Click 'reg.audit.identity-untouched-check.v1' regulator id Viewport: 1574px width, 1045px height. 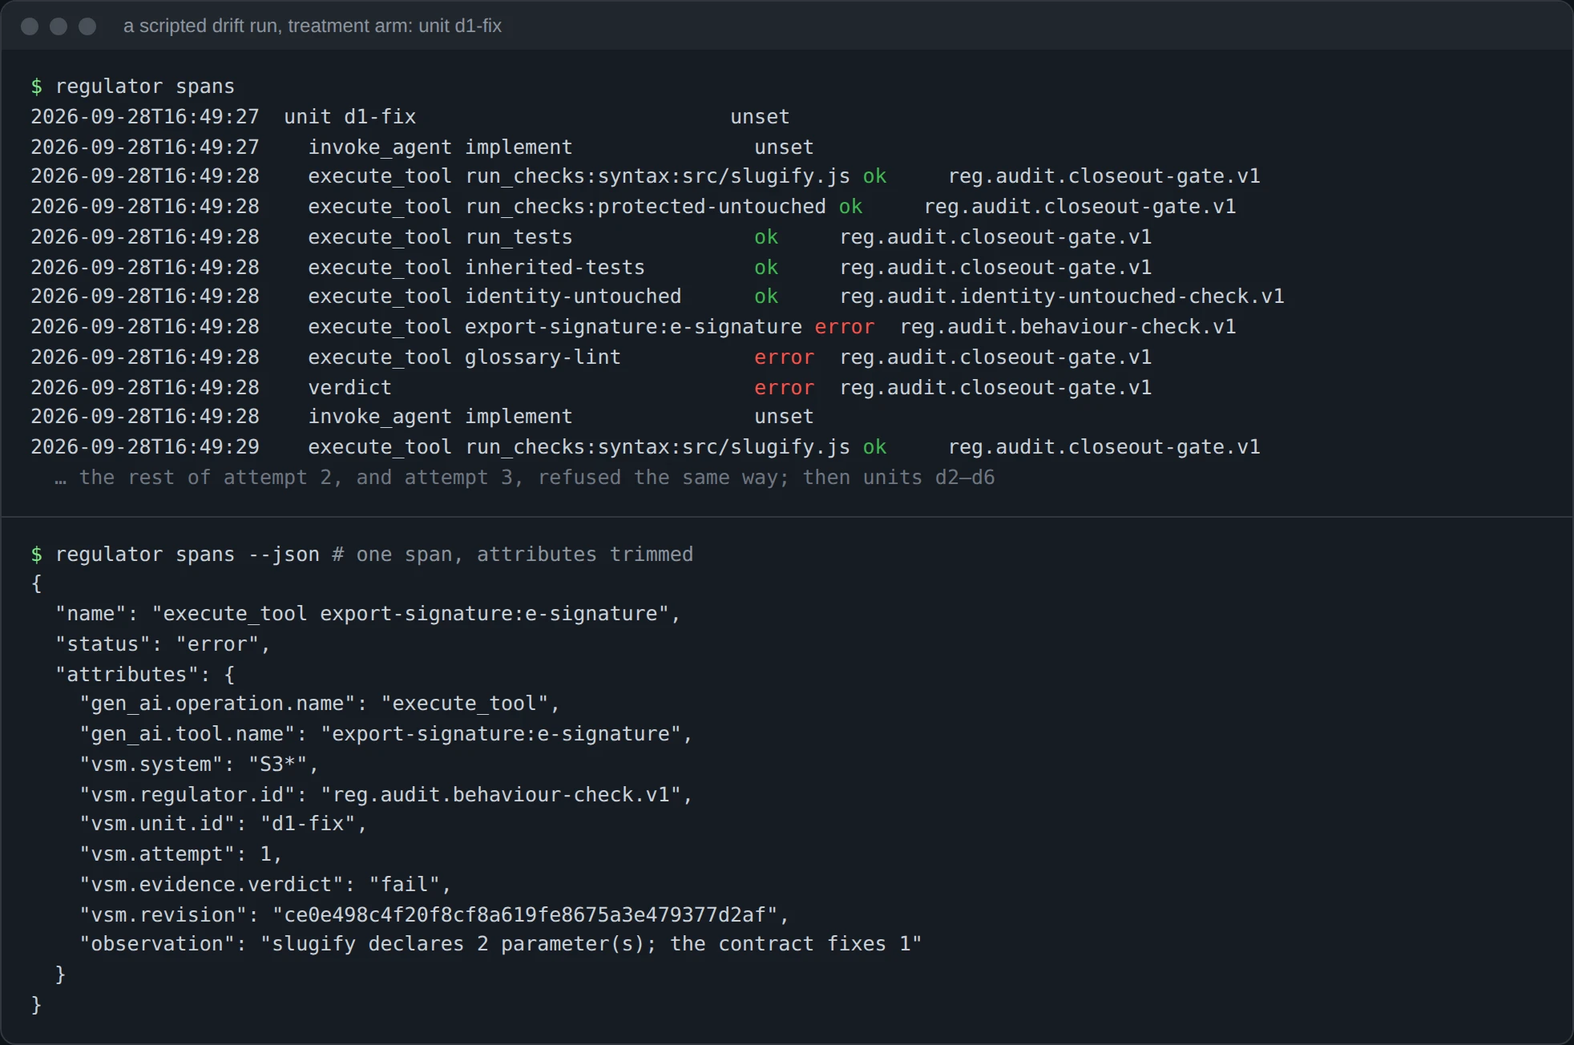coord(1062,297)
